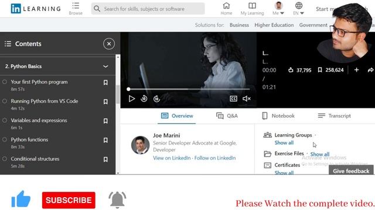
Task: Open lesson Running Python from VS Code
Action: [45, 101]
